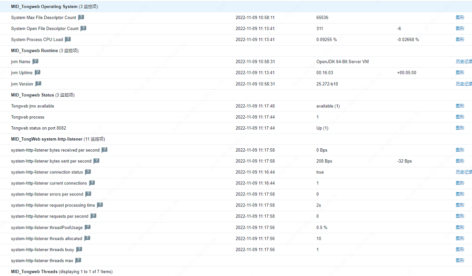Open graph link for System Open File Descriptor Count
Image resolution: width=472 pixels, height=276 pixels.
click(x=460, y=28)
